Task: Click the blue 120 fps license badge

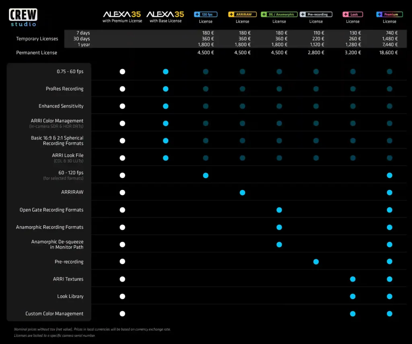Action: click(206, 14)
